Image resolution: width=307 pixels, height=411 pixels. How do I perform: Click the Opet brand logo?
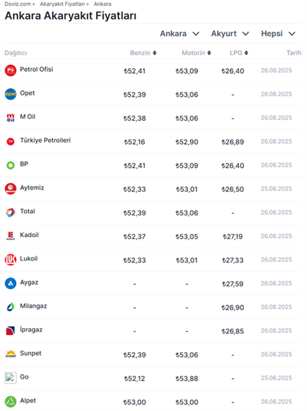pos(10,94)
